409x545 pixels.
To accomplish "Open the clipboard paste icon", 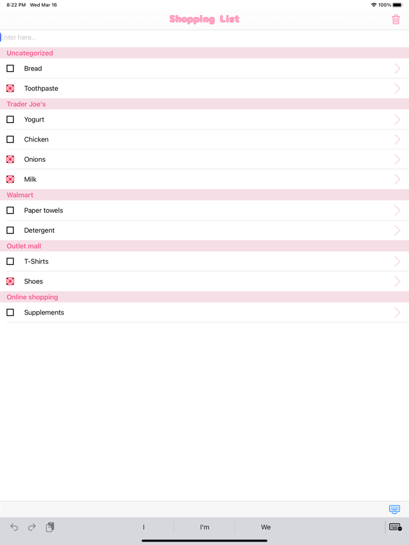I will 50,527.
